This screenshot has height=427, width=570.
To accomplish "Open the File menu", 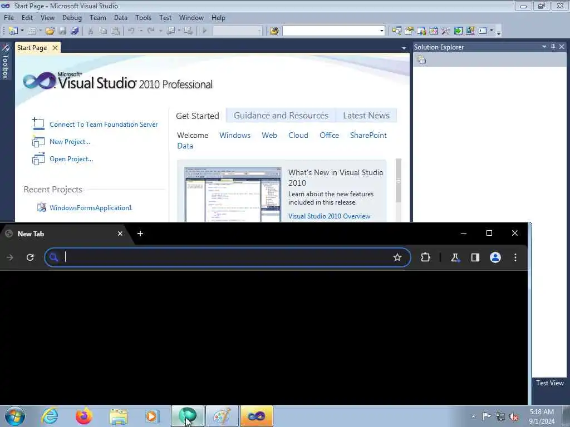I will pyautogui.click(x=9, y=17).
